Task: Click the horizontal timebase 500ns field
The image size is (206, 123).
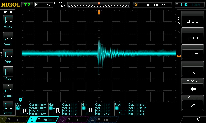Action: 44,5
